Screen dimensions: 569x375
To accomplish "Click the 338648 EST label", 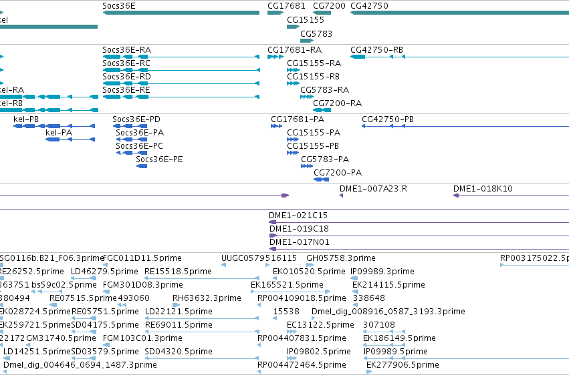I will coord(369,298).
